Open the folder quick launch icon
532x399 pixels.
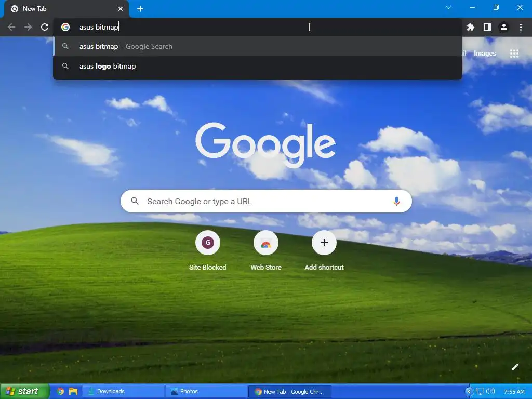[73, 391]
